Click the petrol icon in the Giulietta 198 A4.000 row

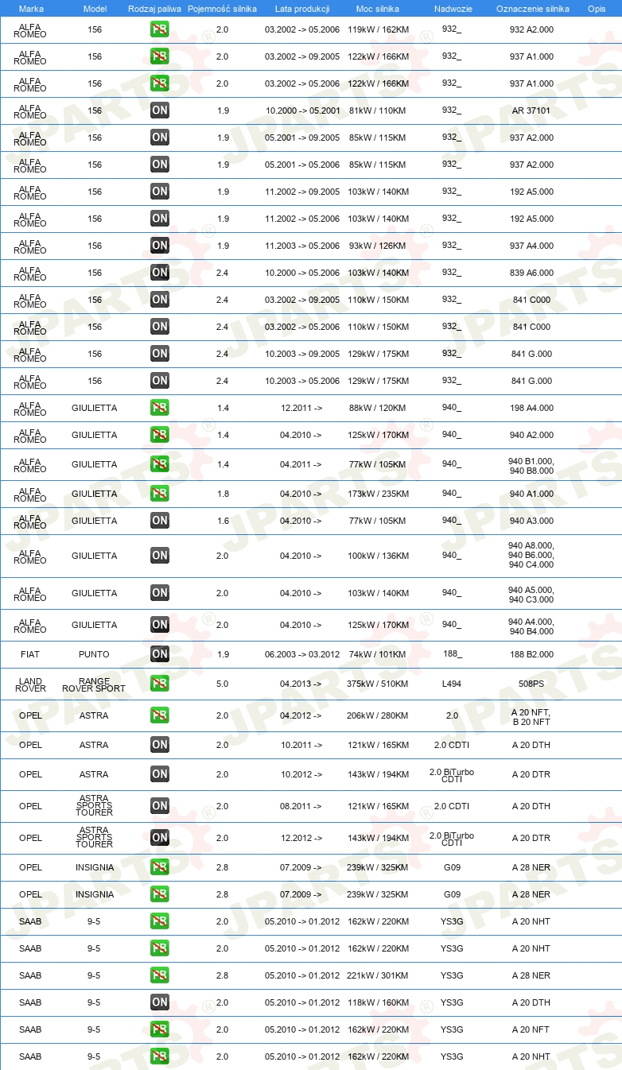[160, 408]
